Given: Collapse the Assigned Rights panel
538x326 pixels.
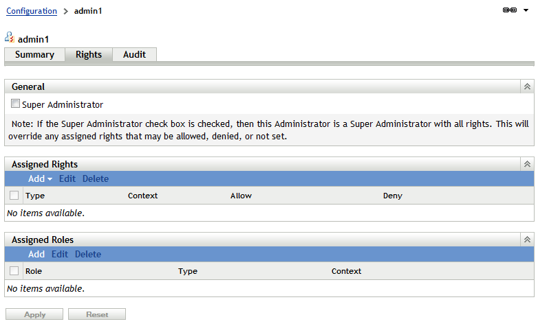Looking at the screenshot, I should (527, 165).
